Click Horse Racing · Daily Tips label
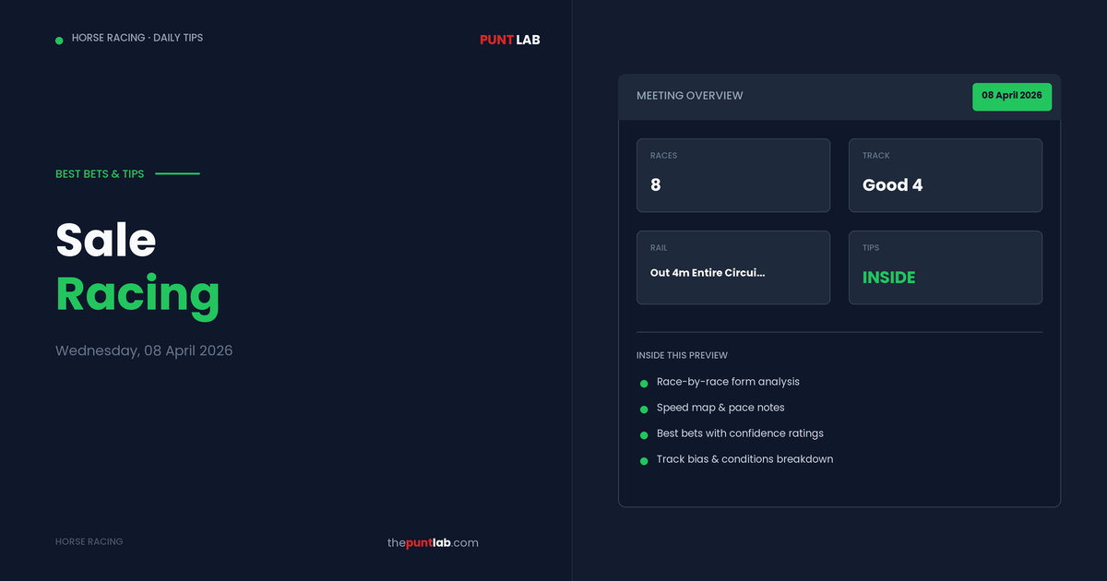Screen dimensions: 1107x581 coord(137,38)
